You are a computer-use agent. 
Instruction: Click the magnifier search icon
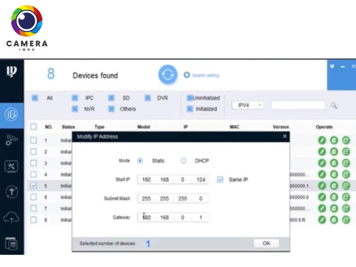coord(334,105)
